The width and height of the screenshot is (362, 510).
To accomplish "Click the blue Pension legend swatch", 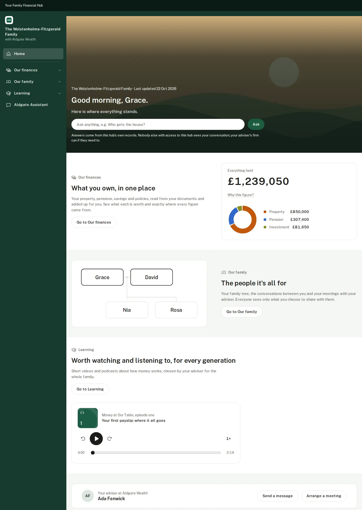I will tap(265, 220).
